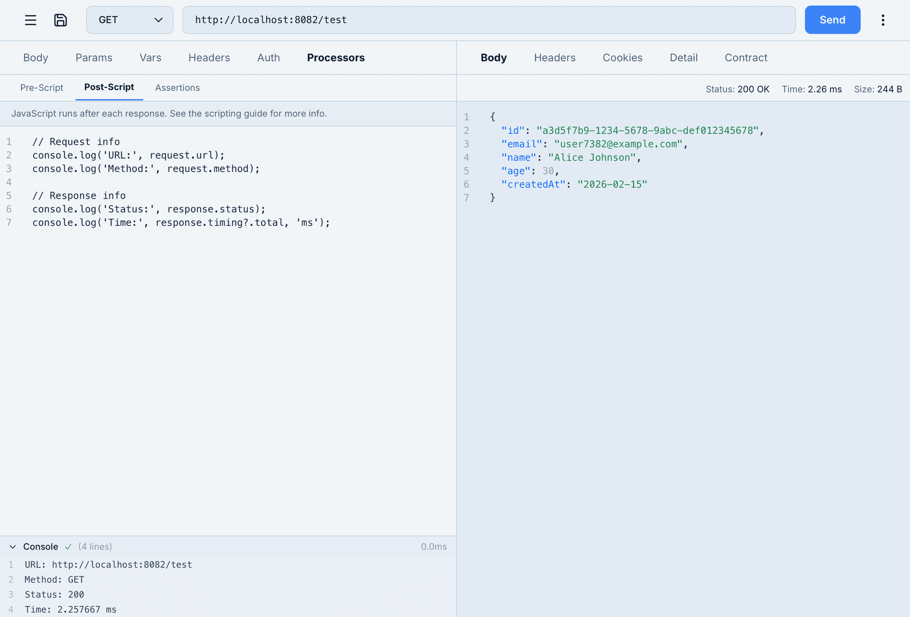
Task: Open the Assertions tab
Action: pyautogui.click(x=177, y=88)
